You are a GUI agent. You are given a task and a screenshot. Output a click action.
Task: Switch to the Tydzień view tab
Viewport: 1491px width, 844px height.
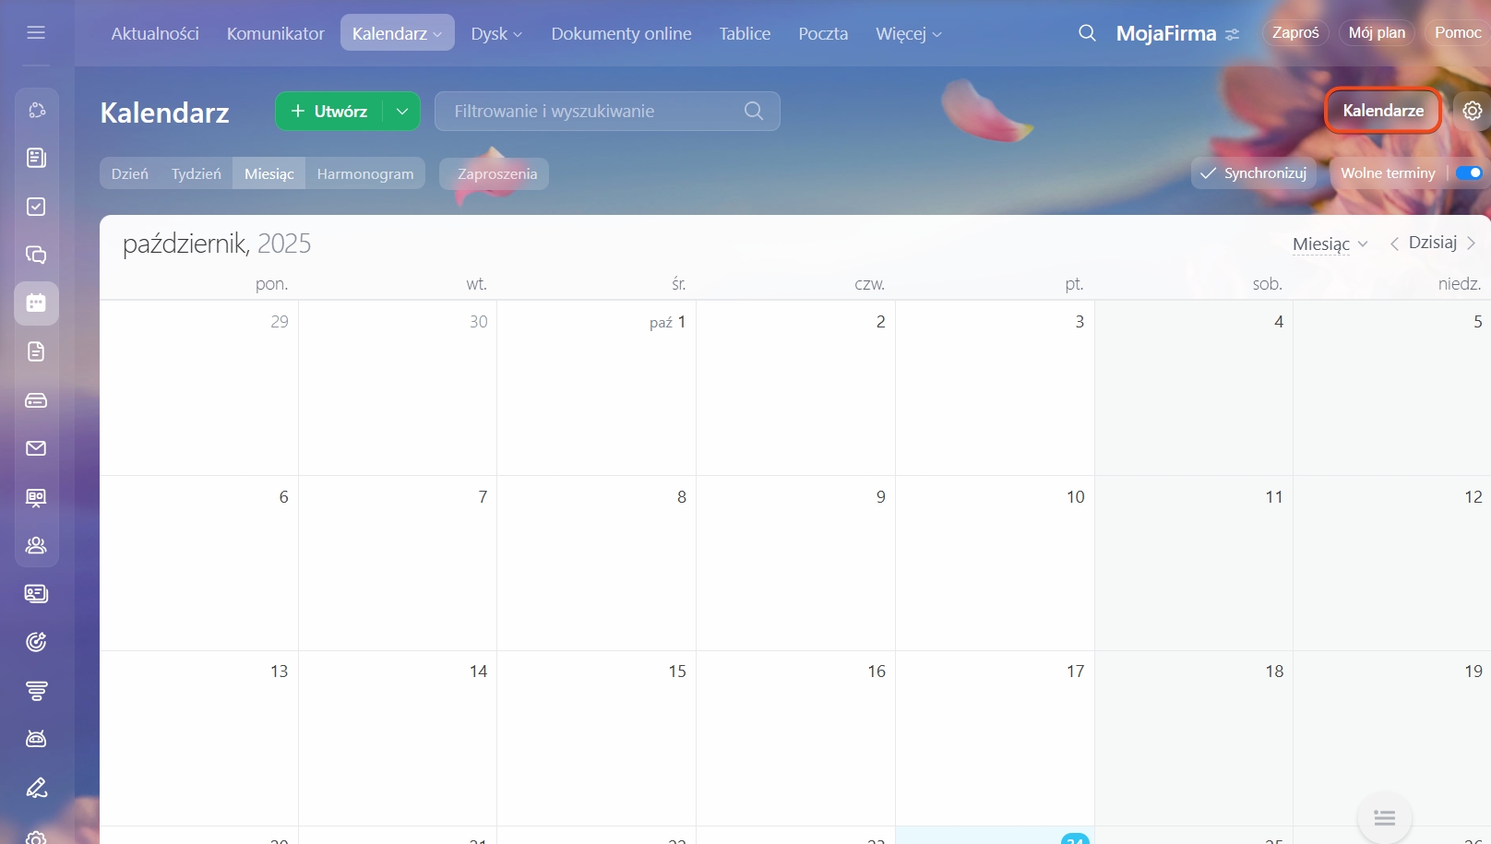click(x=196, y=173)
